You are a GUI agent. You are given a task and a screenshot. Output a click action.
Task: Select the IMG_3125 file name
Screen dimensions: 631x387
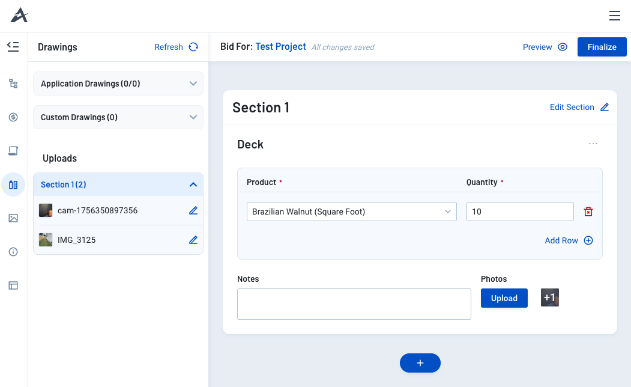click(76, 240)
